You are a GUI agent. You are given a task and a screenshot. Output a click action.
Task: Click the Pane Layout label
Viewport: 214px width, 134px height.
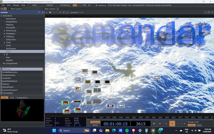coord(16,9)
